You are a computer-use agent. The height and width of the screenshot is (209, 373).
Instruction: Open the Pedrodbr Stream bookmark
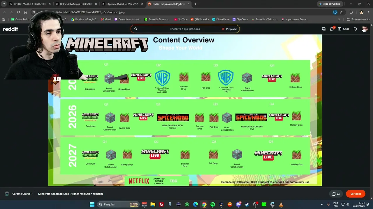[x=157, y=19]
